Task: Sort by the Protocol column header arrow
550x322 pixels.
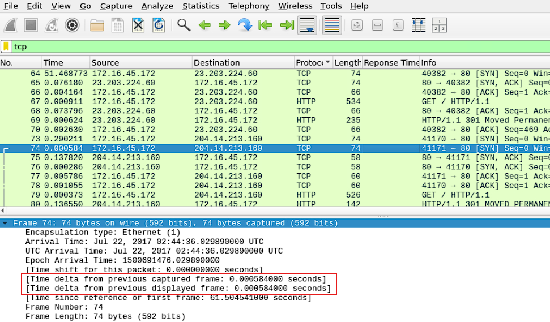Action: (x=327, y=62)
